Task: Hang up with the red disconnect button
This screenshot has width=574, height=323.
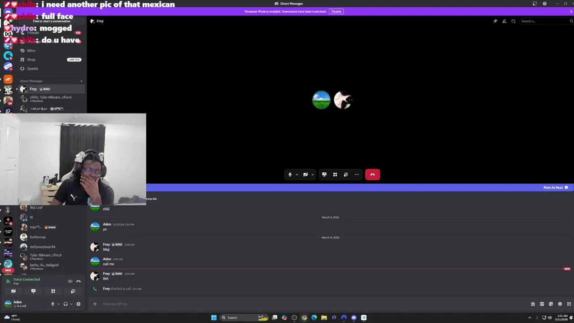Action: coord(372,175)
